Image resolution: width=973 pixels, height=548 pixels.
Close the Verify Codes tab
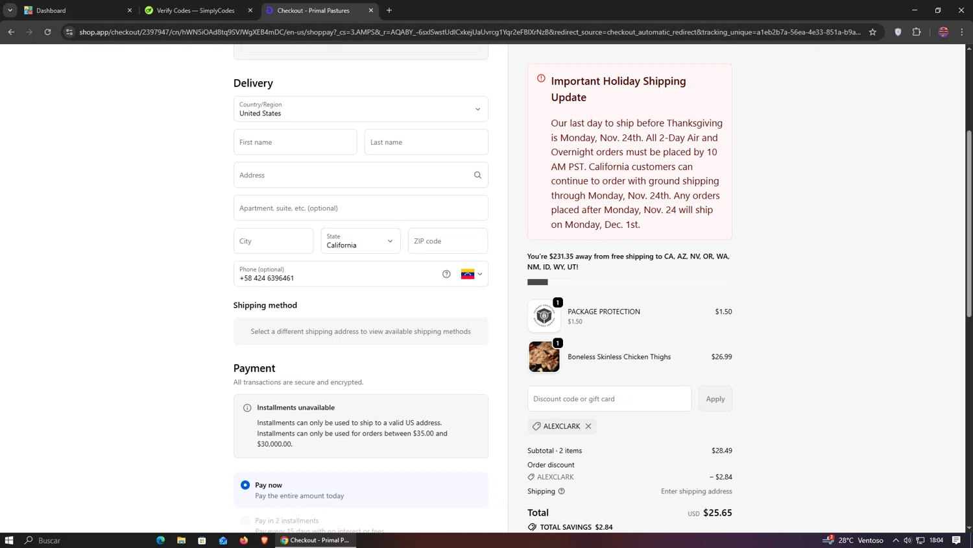[x=250, y=10]
